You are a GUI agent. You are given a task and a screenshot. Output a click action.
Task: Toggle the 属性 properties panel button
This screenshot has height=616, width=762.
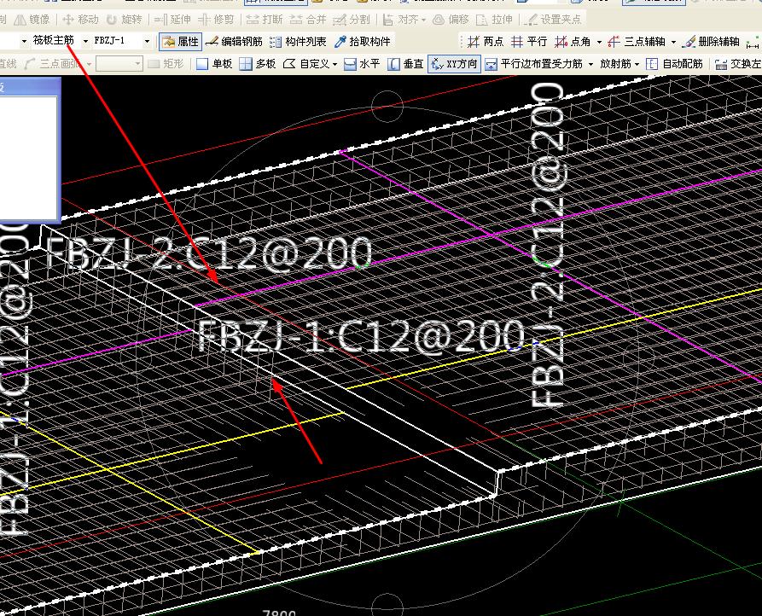[180, 42]
